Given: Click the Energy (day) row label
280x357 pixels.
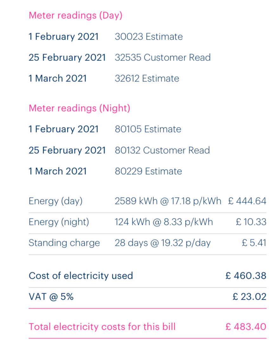Looking at the screenshot, I should click(55, 201).
